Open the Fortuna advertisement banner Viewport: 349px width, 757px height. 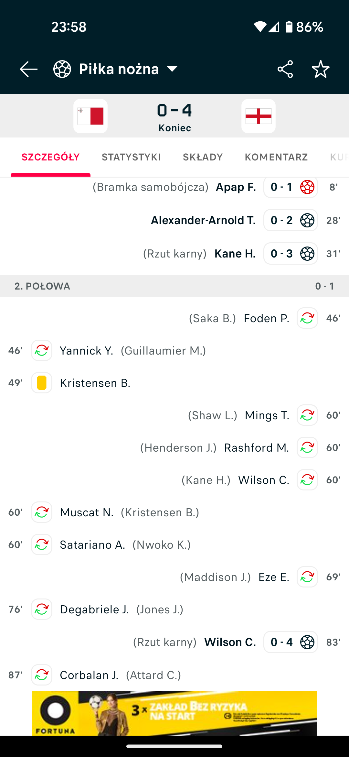174,713
